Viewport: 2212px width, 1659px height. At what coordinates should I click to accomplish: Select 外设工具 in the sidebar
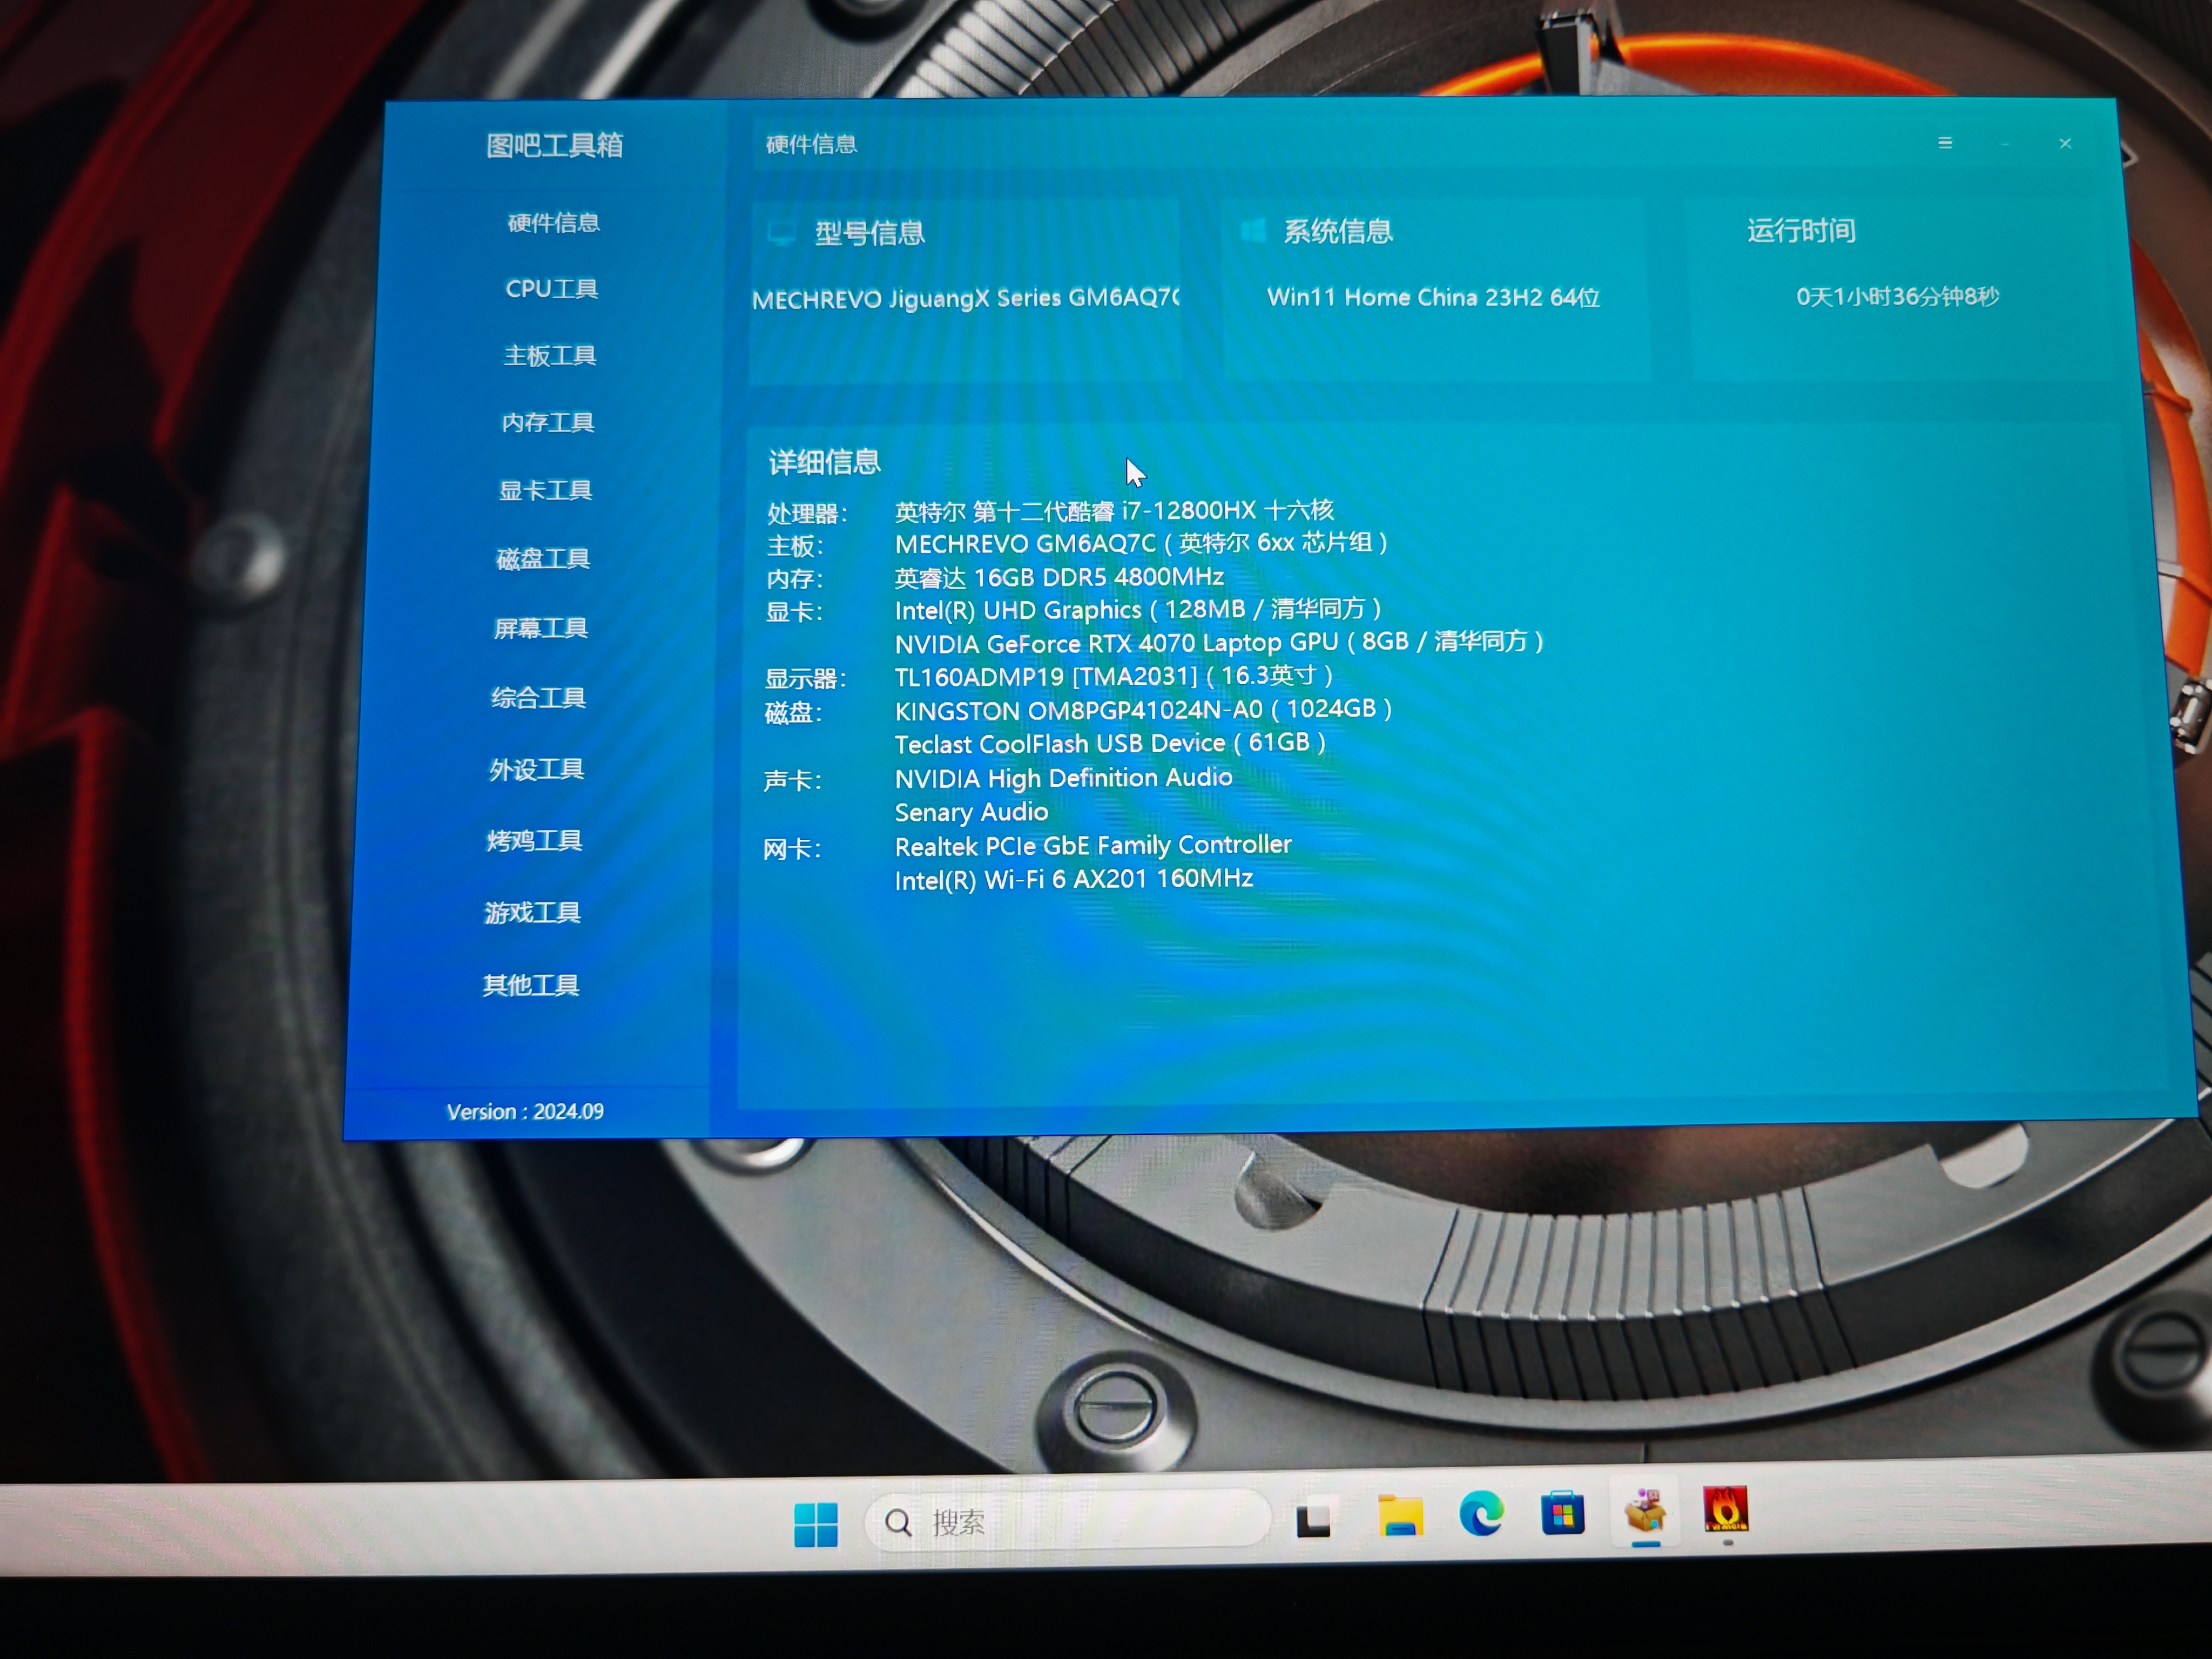(536, 769)
